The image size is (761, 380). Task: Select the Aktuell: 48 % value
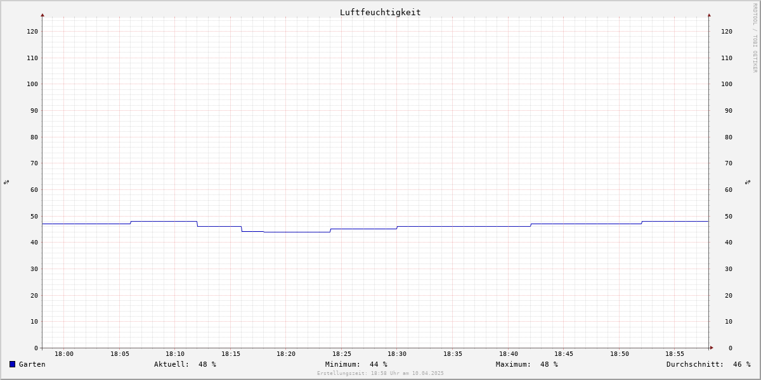(185, 364)
